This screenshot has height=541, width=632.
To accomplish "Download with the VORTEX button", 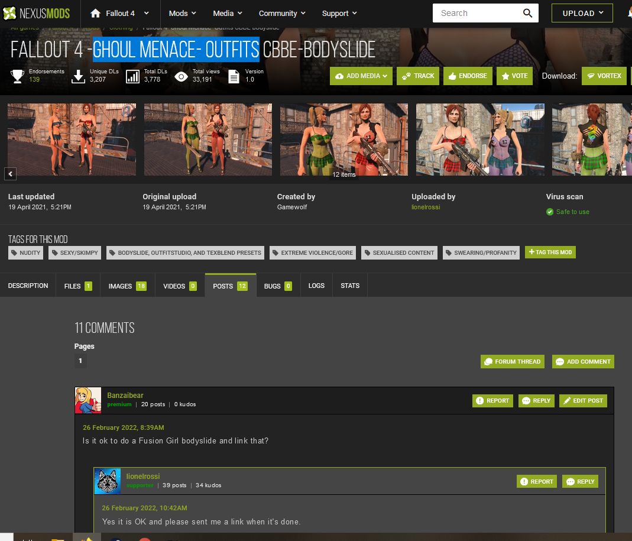I will coord(604,76).
